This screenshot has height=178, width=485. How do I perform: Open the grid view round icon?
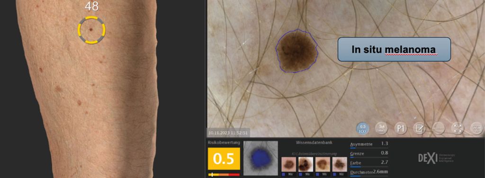tap(476, 128)
